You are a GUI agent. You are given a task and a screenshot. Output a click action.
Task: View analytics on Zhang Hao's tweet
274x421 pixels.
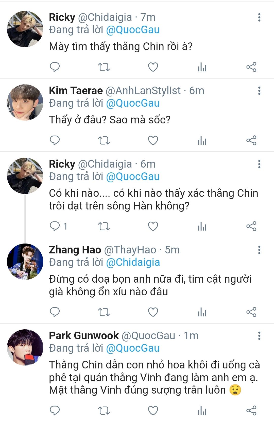[x=202, y=312]
